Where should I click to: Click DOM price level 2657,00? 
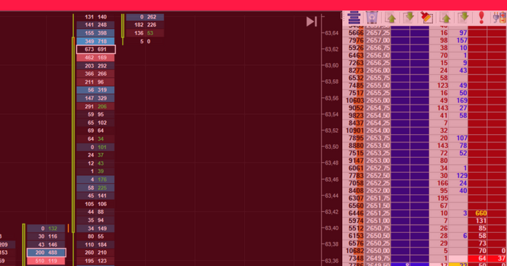coord(378,41)
